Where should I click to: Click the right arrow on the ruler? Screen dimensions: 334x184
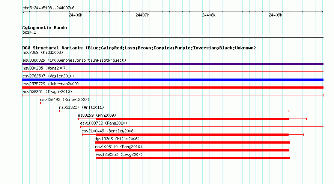[x=322, y=12]
